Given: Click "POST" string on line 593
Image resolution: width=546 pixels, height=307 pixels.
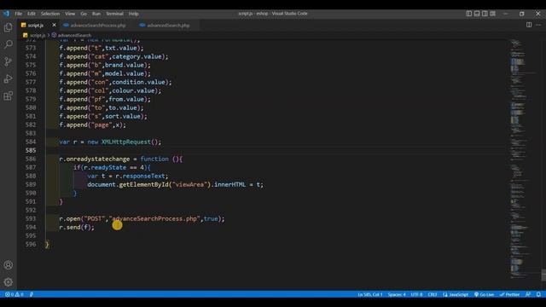Looking at the screenshot, I should [95, 218].
